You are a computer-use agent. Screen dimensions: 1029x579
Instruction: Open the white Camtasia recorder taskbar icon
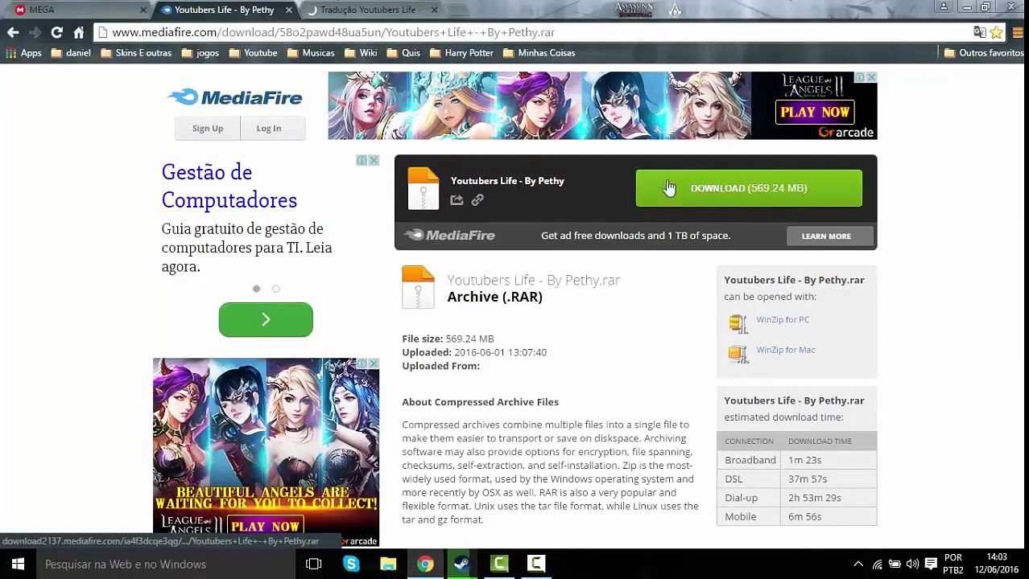[x=536, y=565]
